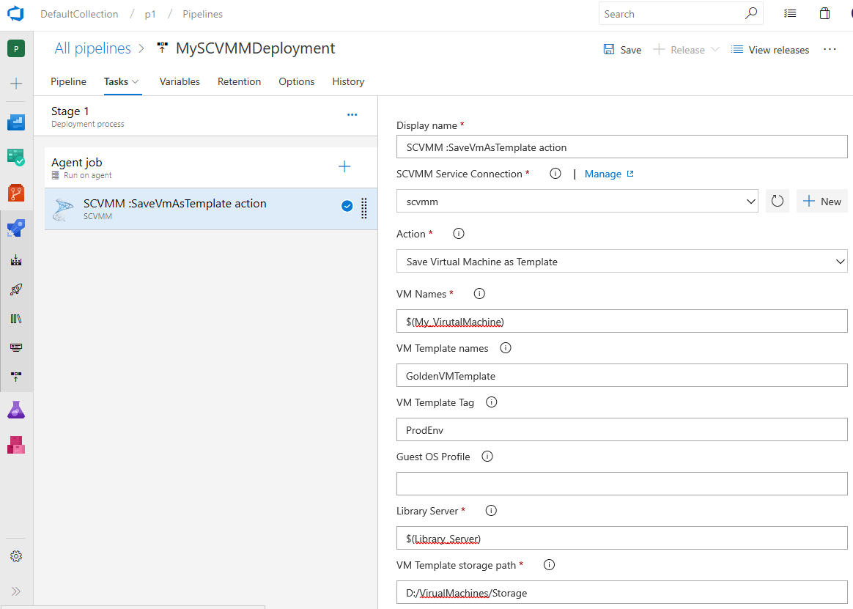Open the Tasks tab
The width and height of the screenshot is (853, 609).
click(122, 81)
